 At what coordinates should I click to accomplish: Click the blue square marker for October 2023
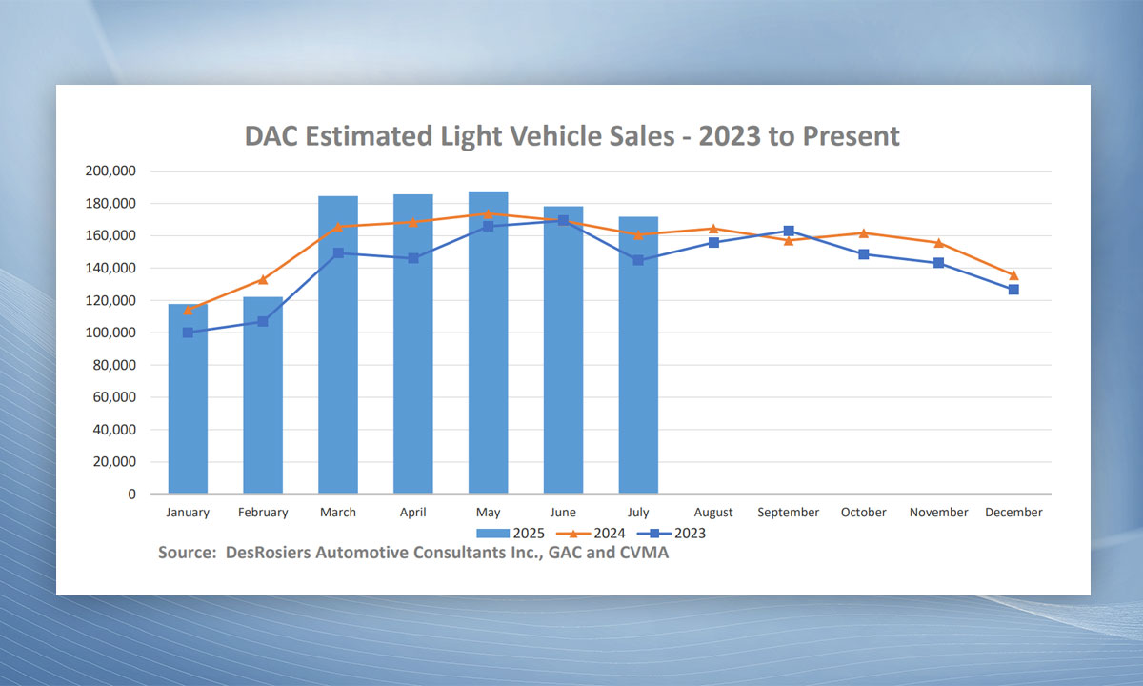point(864,254)
